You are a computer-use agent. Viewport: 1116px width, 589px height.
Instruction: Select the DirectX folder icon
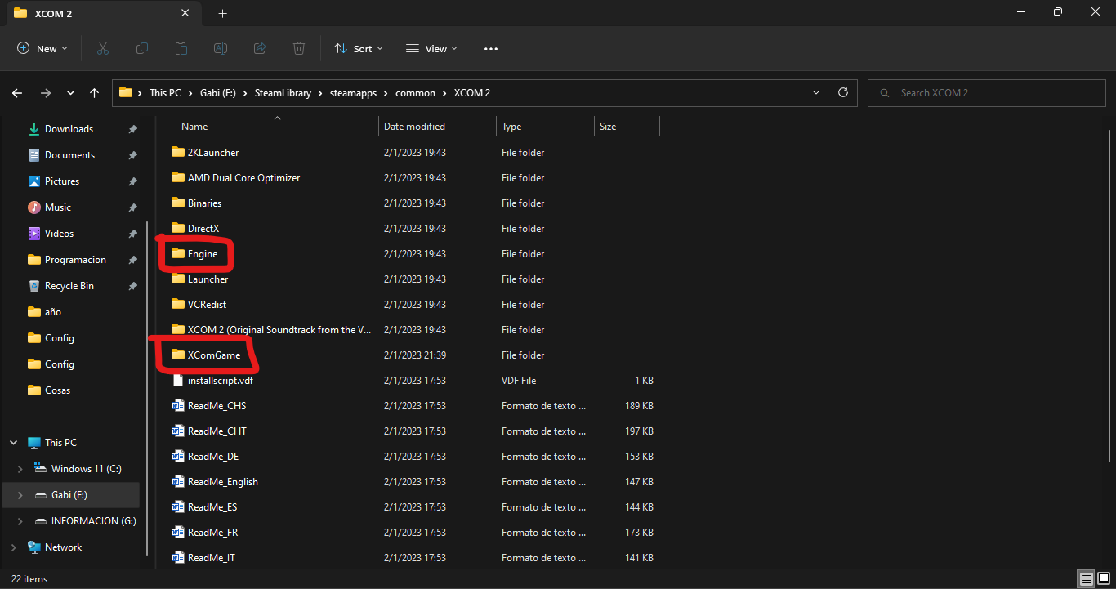178,229
